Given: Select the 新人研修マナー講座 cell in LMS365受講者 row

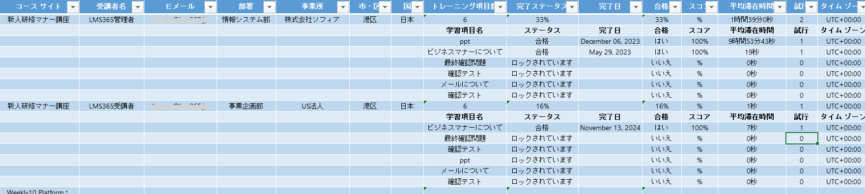Looking at the screenshot, I should click(x=39, y=106).
